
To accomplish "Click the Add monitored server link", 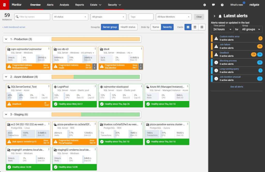I will 14,27.
